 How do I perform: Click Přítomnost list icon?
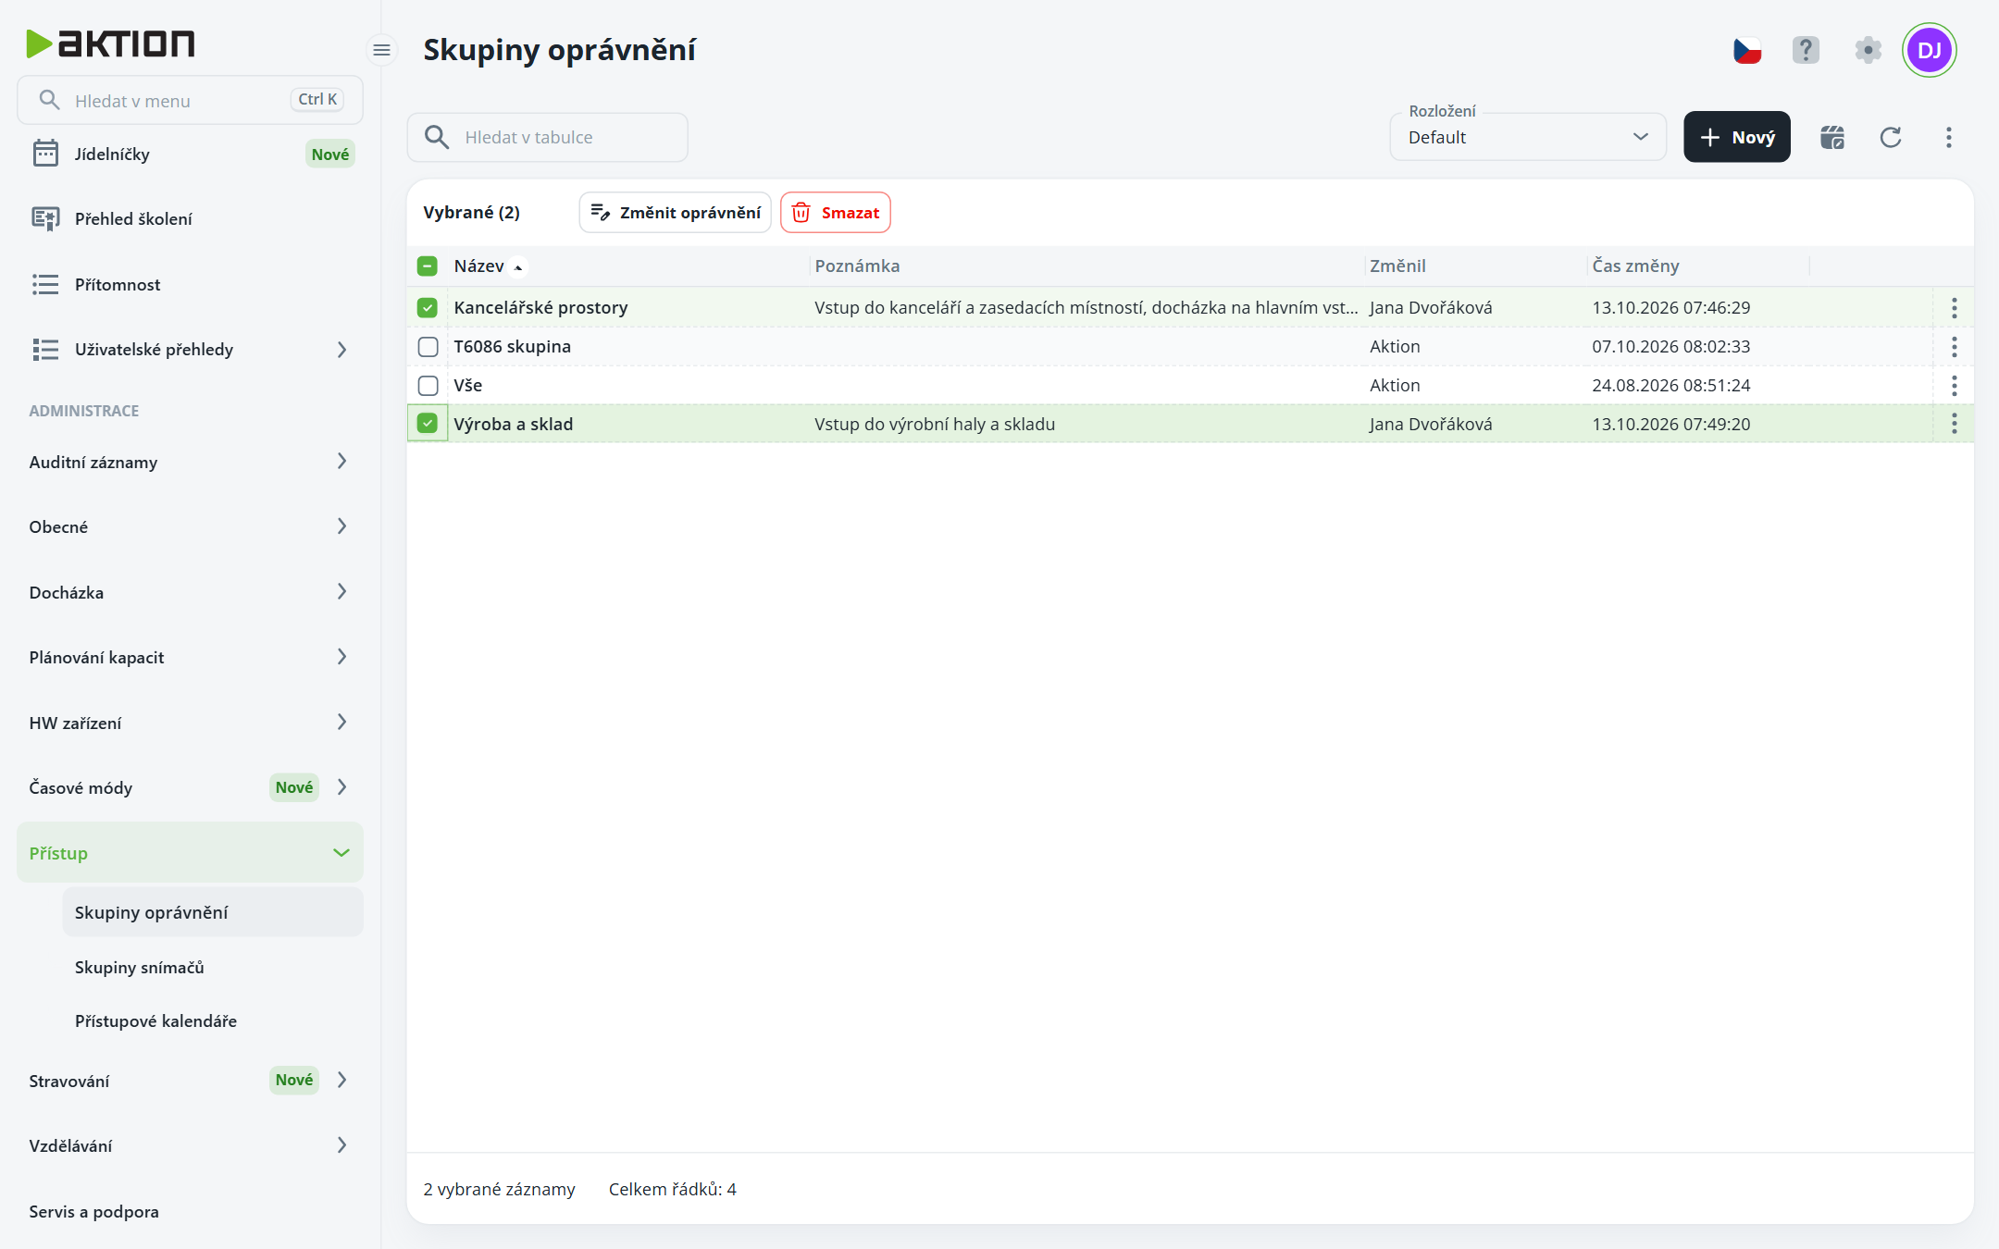click(x=45, y=284)
